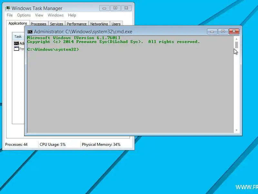The width and height of the screenshot is (258, 194).
Task: Click the Task column header
Action: pos(18,37)
